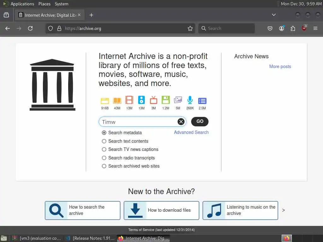Expand the list all tabs chevron
This screenshot has height=242, width=323.
[x=274, y=15]
